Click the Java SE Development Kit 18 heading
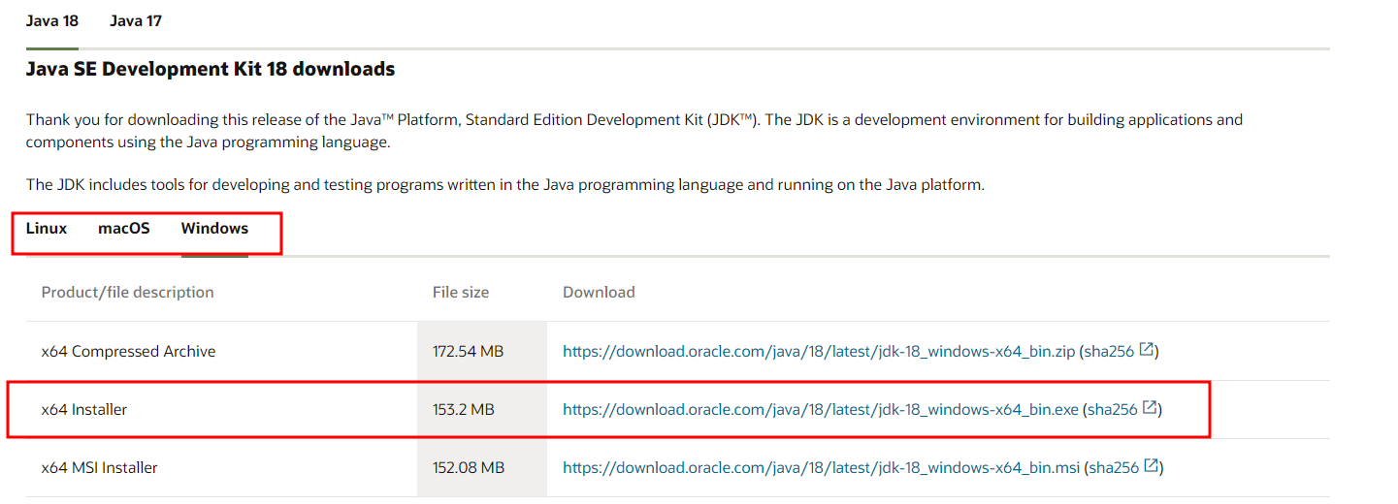The width and height of the screenshot is (1398, 504). tap(211, 69)
